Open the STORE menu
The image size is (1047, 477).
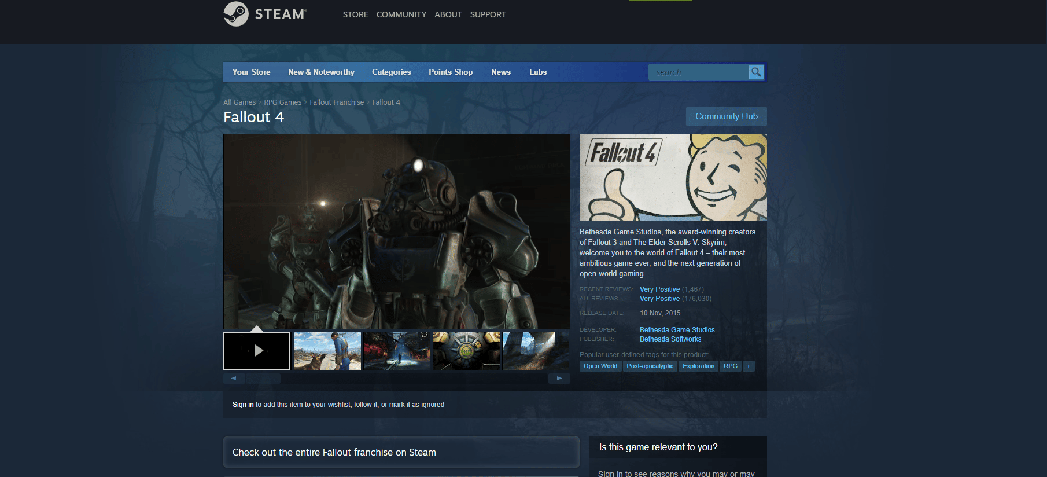coord(355,14)
